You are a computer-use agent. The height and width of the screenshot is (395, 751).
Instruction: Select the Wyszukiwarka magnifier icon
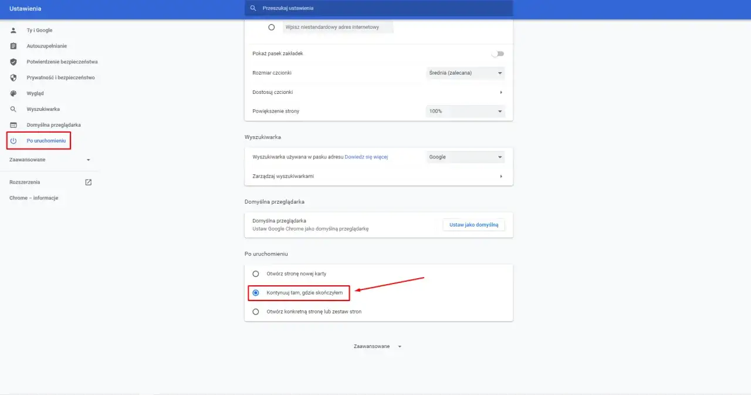(x=13, y=109)
